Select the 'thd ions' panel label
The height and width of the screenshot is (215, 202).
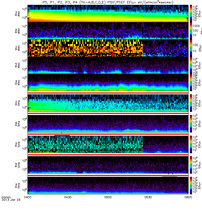coord(17,165)
